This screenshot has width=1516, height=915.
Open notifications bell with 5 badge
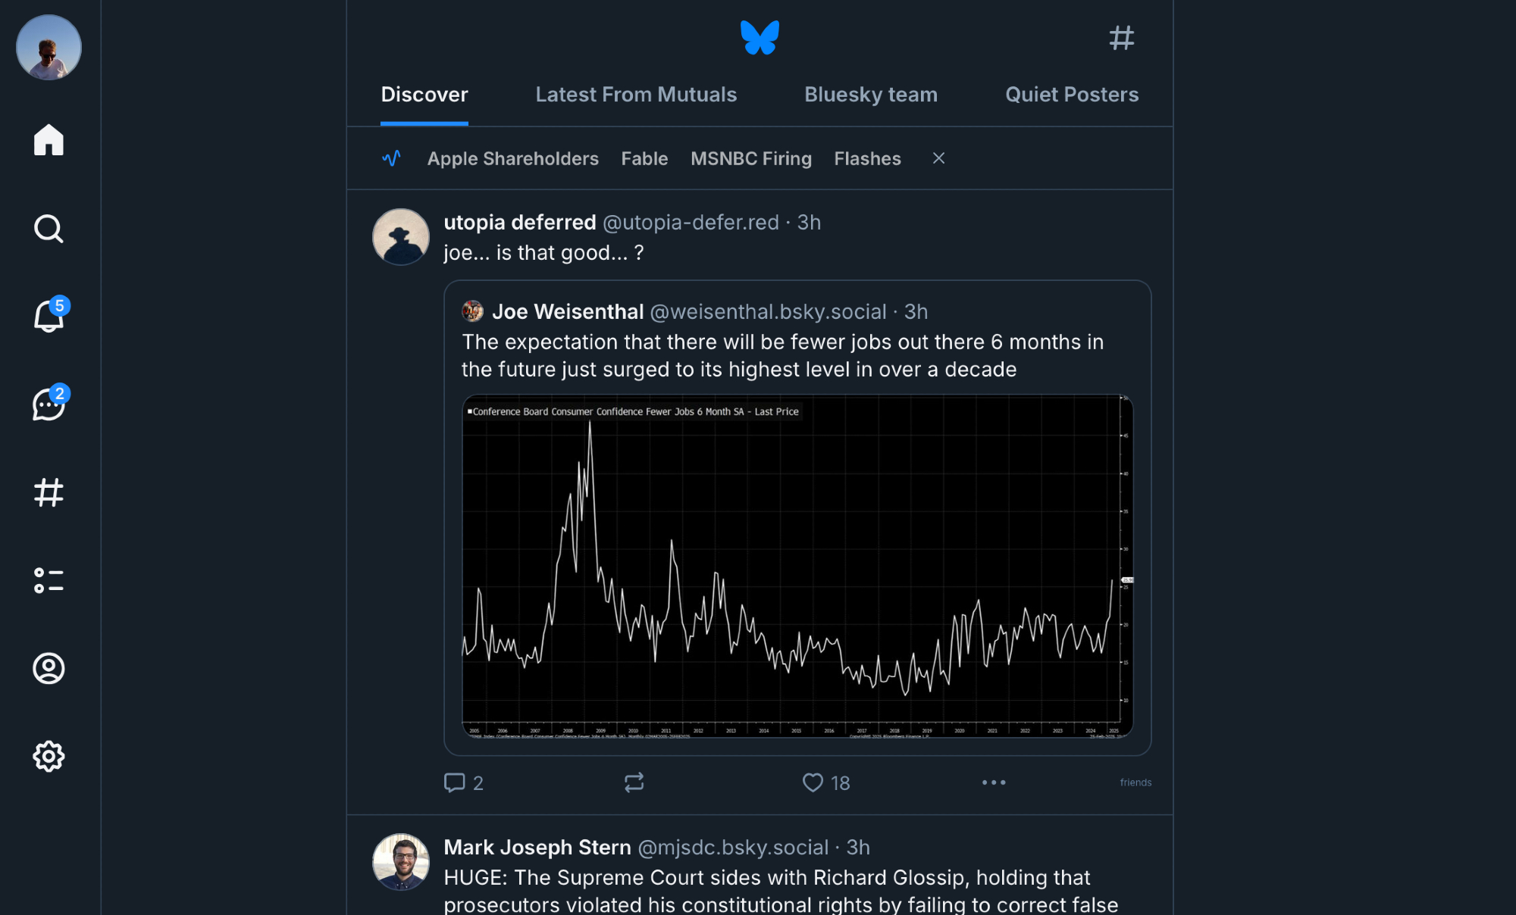(49, 316)
